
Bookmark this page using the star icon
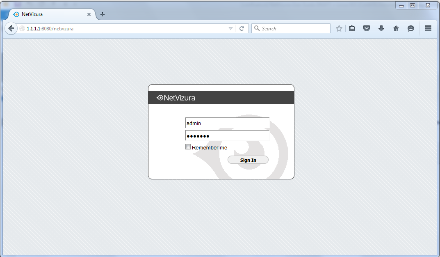[339, 28]
